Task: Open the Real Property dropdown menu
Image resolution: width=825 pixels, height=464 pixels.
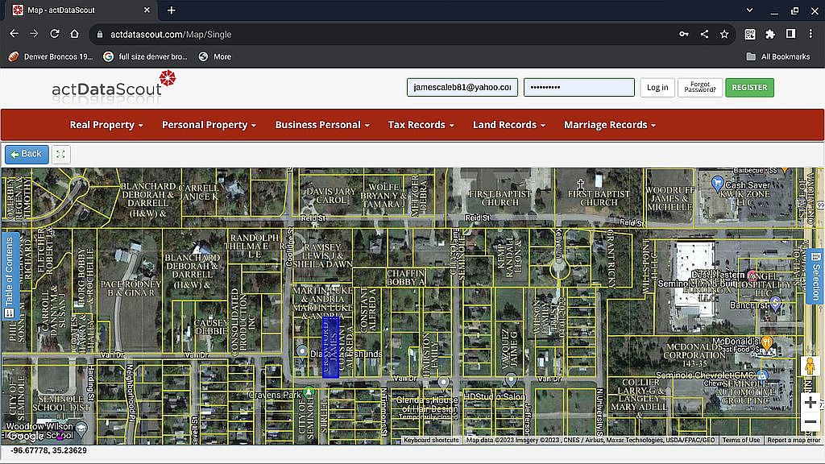Action: click(x=106, y=125)
